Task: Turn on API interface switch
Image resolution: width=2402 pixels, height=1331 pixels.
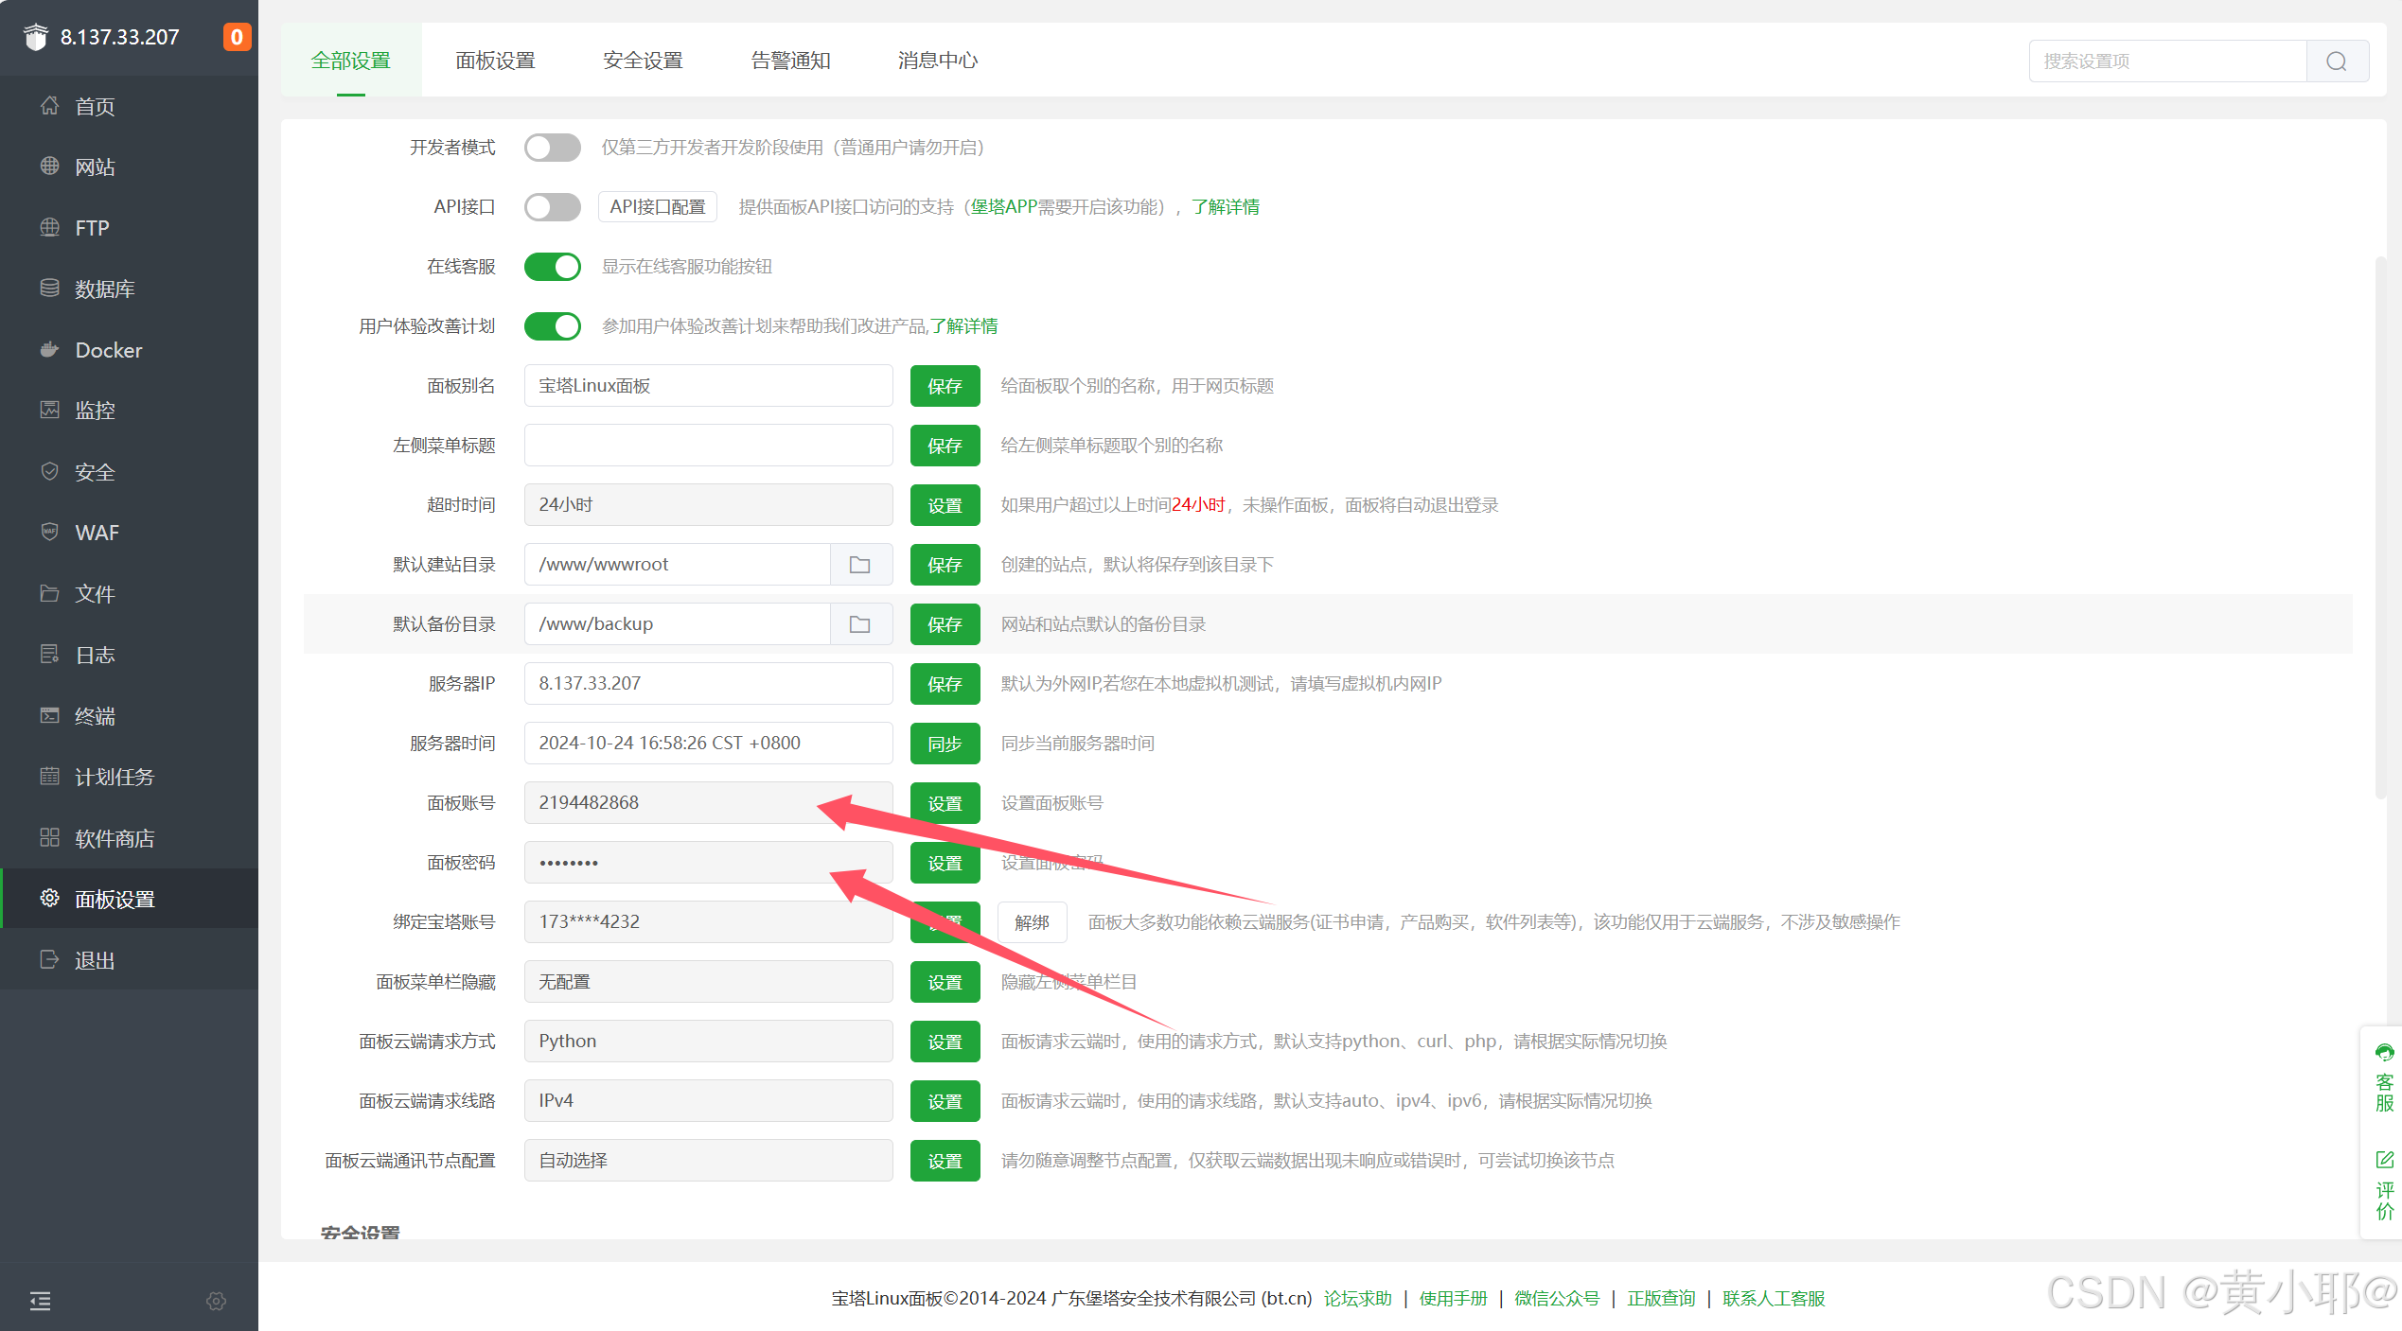Action: (x=553, y=207)
